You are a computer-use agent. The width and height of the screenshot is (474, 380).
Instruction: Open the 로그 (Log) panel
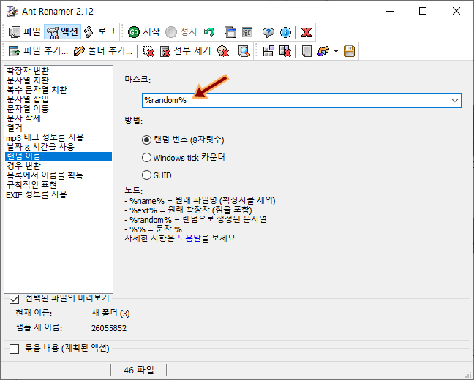[99, 32]
